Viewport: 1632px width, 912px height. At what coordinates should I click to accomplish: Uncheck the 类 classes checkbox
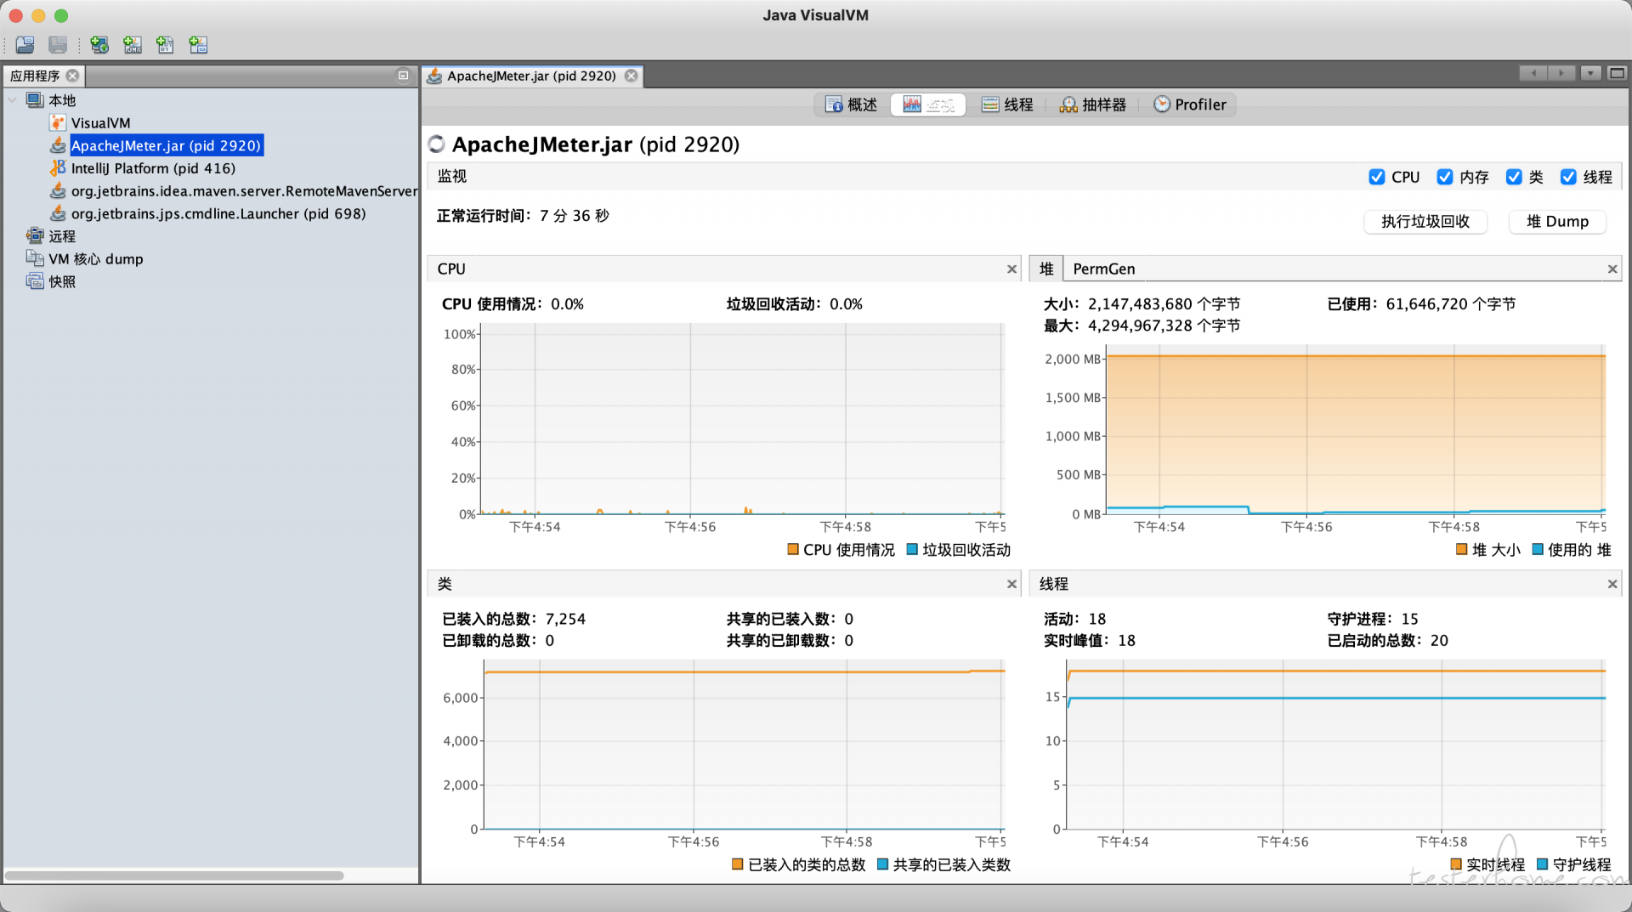pos(1514,177)
